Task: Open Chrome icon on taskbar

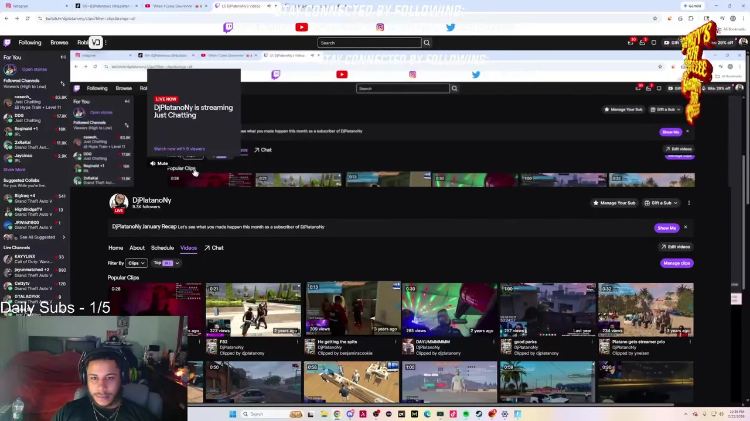Action: [337, 414]
